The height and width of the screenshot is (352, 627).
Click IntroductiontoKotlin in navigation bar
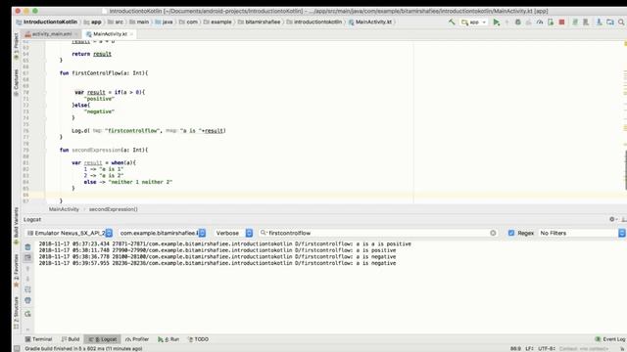[47, 22]
